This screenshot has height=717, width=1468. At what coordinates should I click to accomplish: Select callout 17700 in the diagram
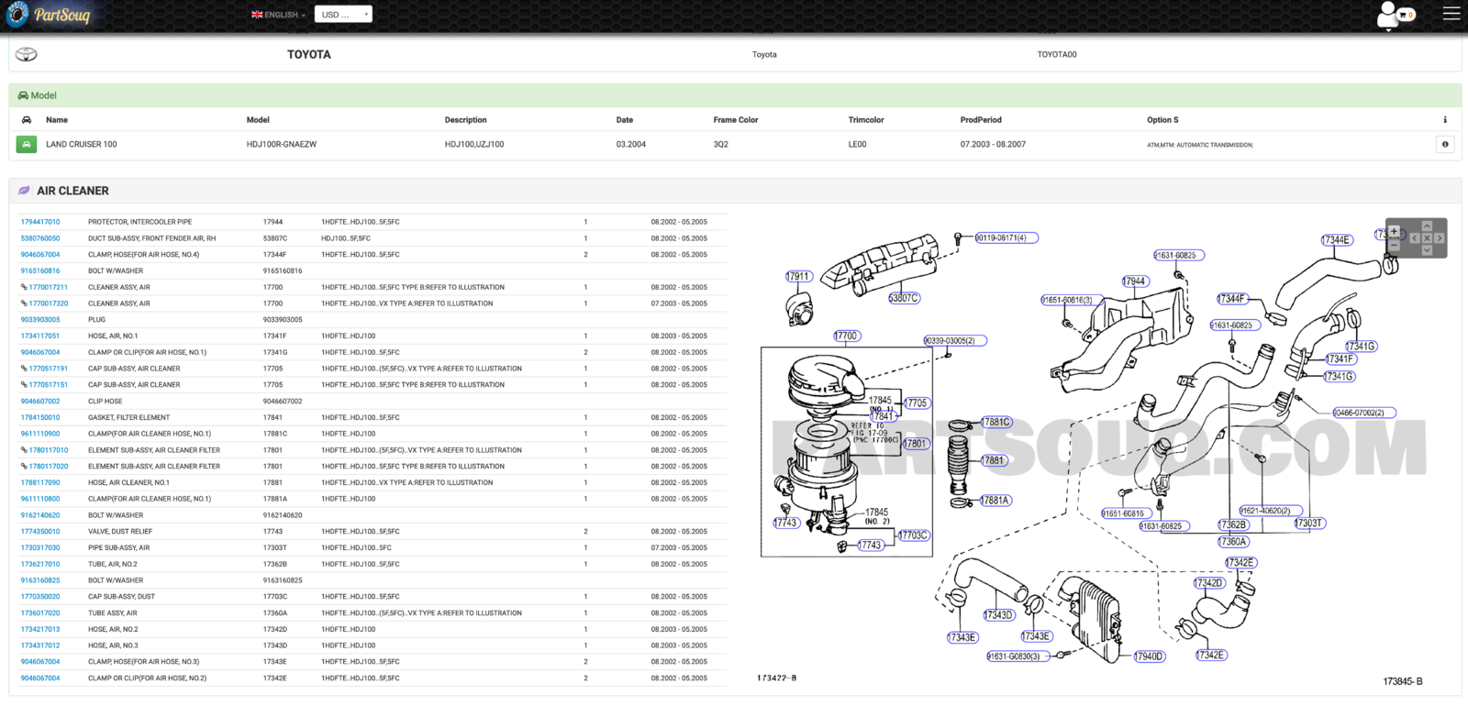(846, 336)
